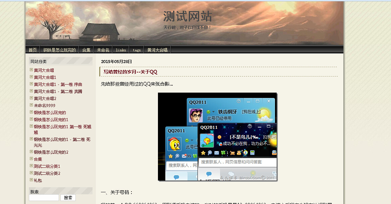Viewport: 391px width, 204px height.
Task: Open 黄河大合唱 in the navigation bar
Action: point(157,50)
